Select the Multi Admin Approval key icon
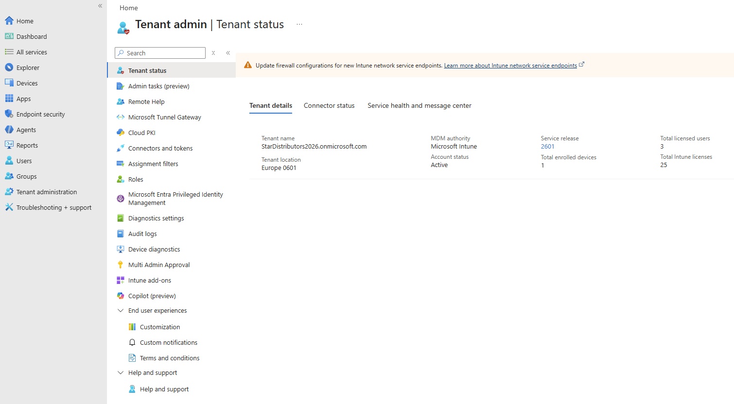The height and width of the screenshot is (404, 734). [x=121, y=265]
